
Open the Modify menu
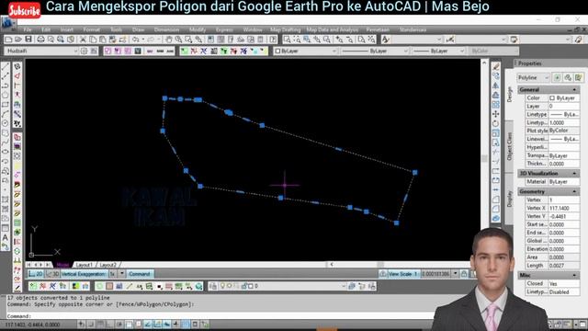point(198,29)
